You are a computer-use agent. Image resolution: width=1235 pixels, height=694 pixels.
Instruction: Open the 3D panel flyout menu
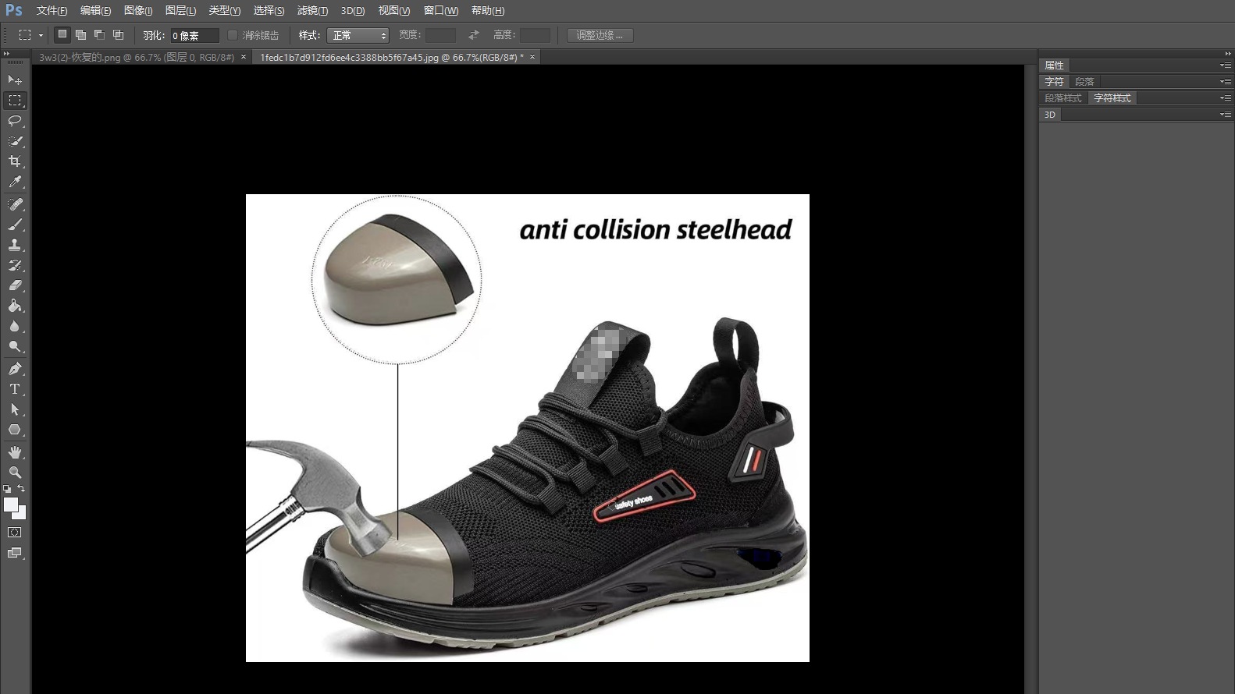click(1226, 115)
